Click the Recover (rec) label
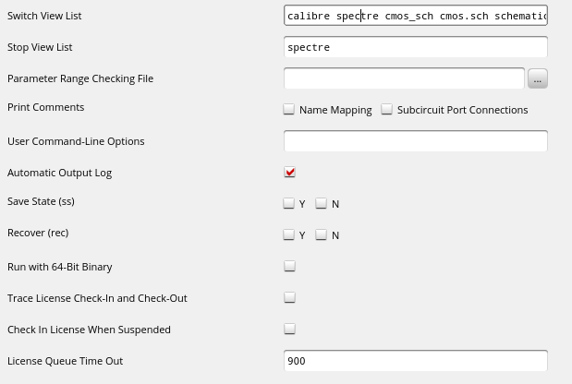 point(38,233)
